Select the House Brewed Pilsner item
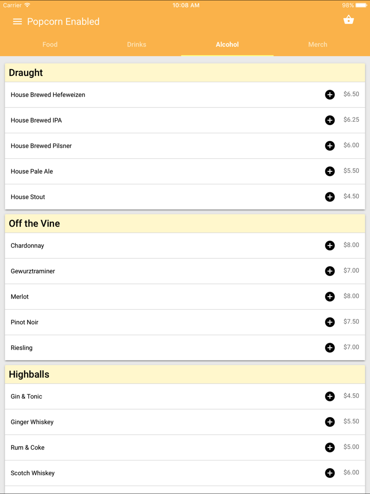Screen dimensions: 370x494 pyautogui.click(x=185, y=146)
